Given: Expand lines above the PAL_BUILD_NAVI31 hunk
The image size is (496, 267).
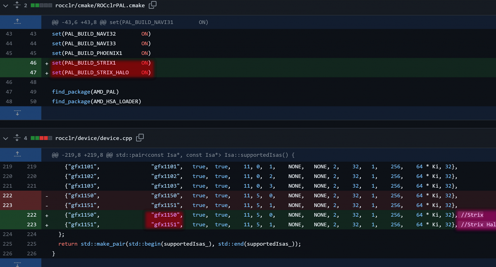Looking at the screenshot, I should [x=17, y=22].
